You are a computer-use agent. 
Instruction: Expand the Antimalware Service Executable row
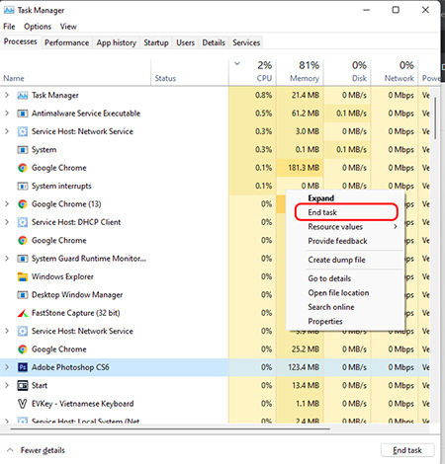(7, 114)
